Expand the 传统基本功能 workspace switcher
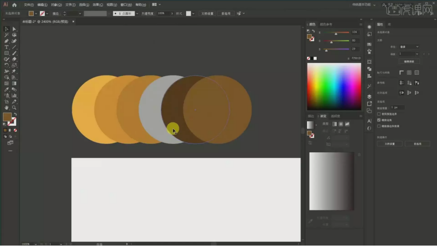437x246 pixels. pyautogui.click(x=364, y=4)
